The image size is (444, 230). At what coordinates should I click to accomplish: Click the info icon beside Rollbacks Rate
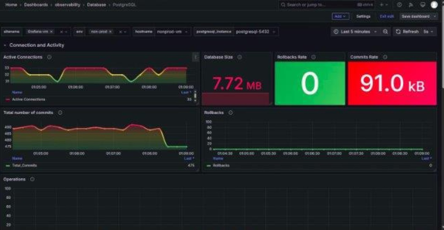(x=313, y=57)
